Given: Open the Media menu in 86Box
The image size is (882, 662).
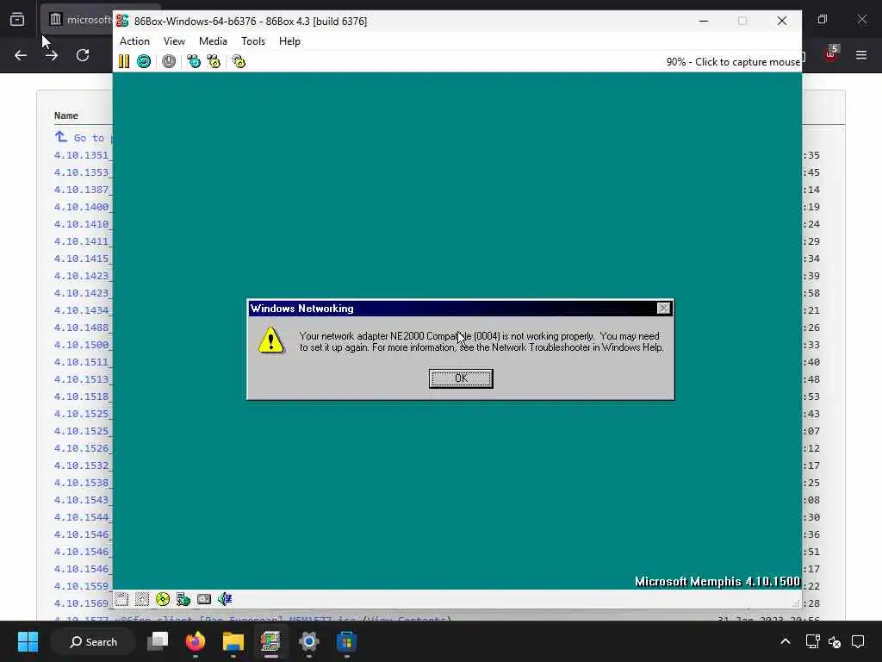Looking at the screenshot, I should click(213, 41).
